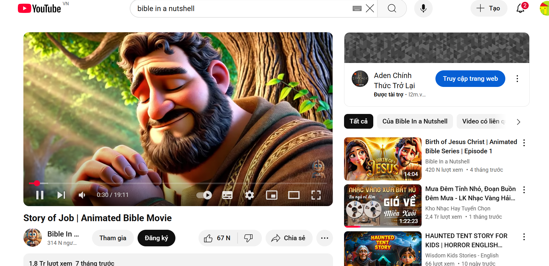Open Bible In a Nutshell channel name under Birth of Jesus

[x=447, y=162]
